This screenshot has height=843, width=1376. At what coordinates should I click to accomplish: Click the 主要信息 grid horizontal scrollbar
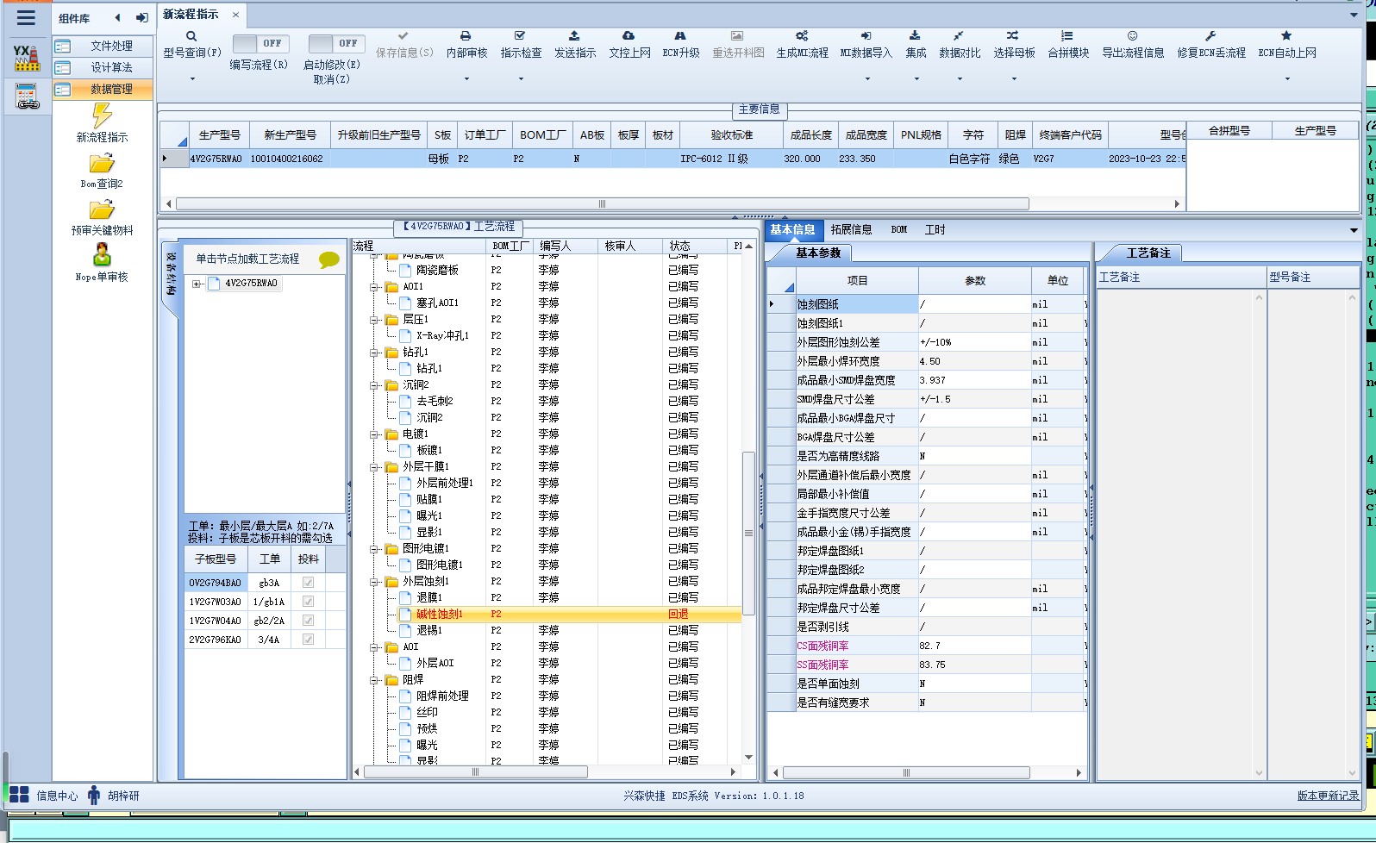pyautogui.click(x=602, y=204)
